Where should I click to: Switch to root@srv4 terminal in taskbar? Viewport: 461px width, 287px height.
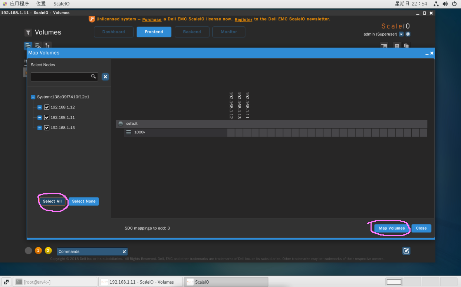55,282
